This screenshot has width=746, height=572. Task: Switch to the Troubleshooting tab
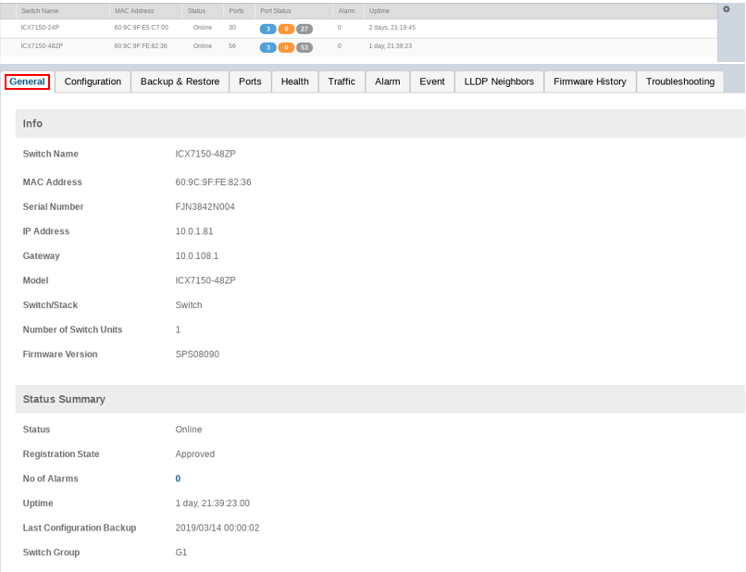(679, 81)
